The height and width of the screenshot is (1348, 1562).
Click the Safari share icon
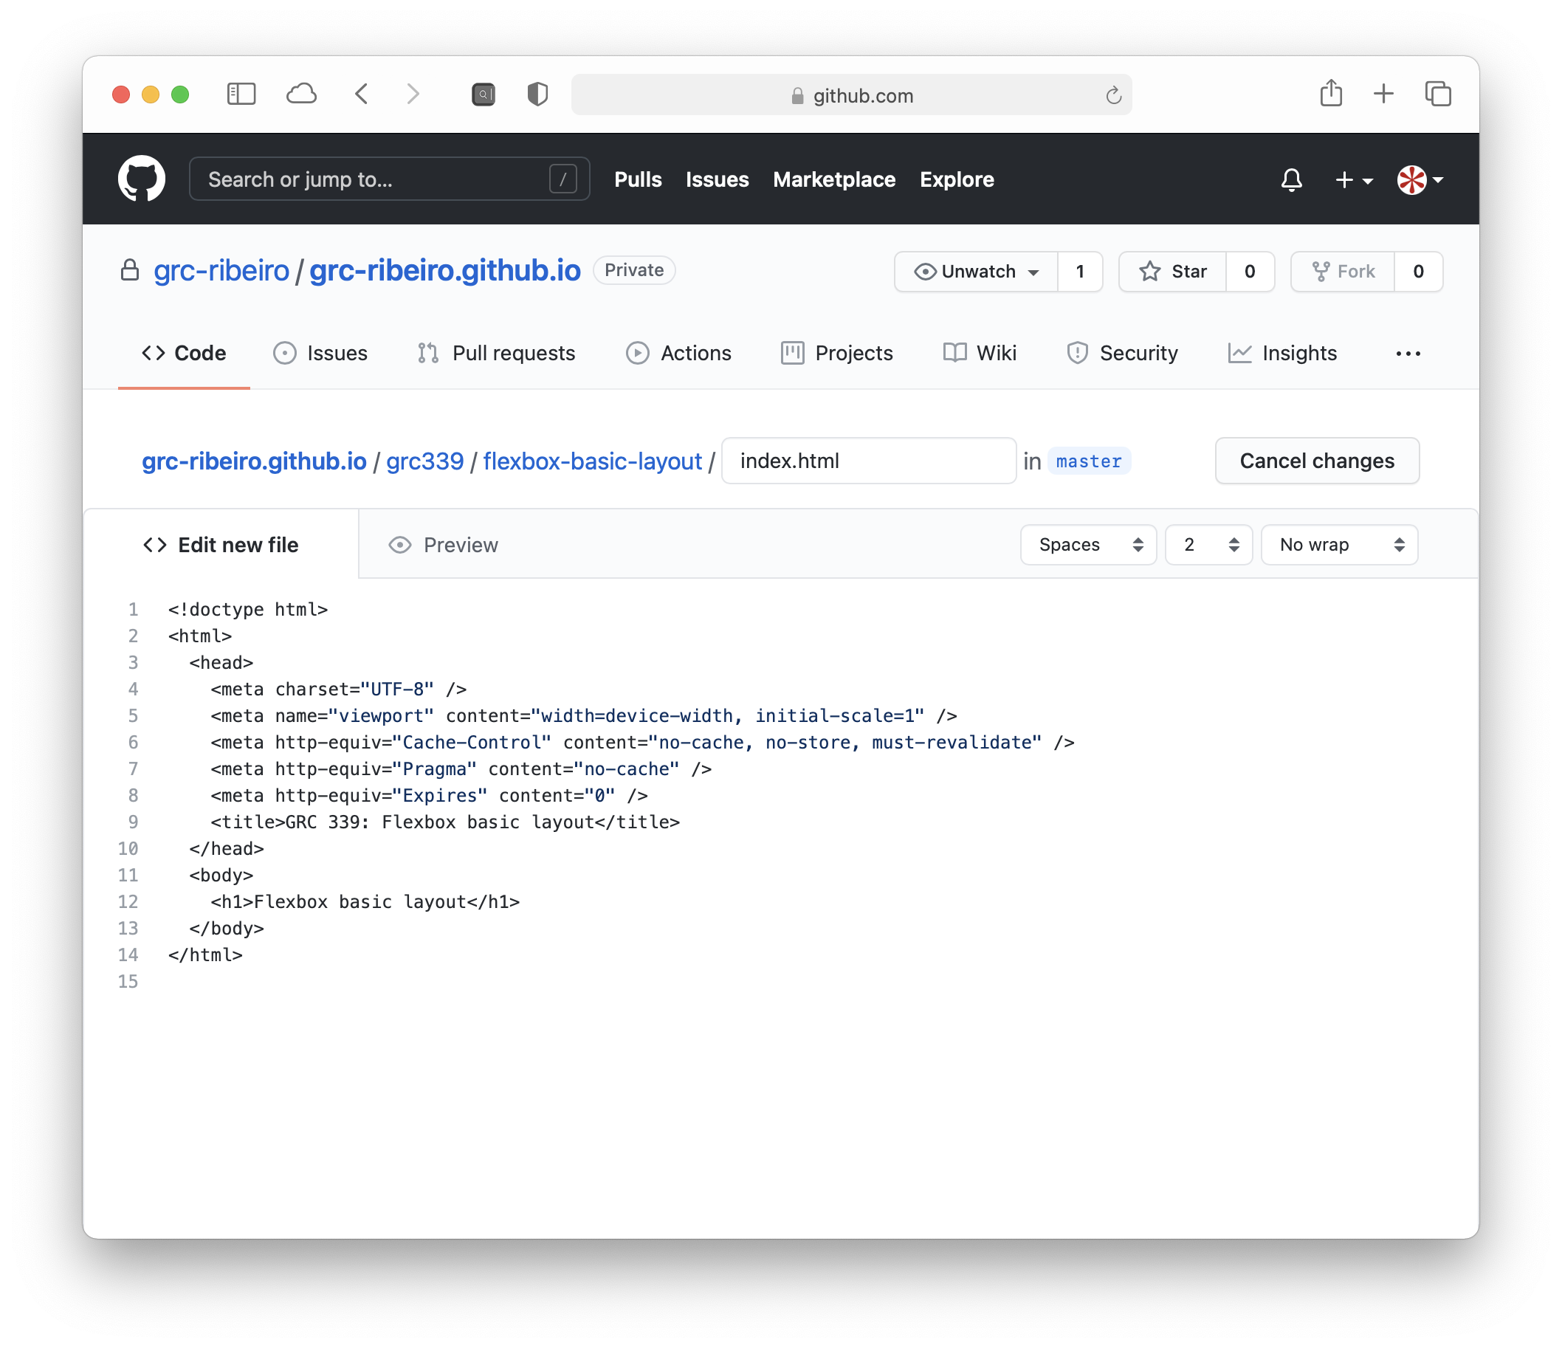[x=1330, y=93]
